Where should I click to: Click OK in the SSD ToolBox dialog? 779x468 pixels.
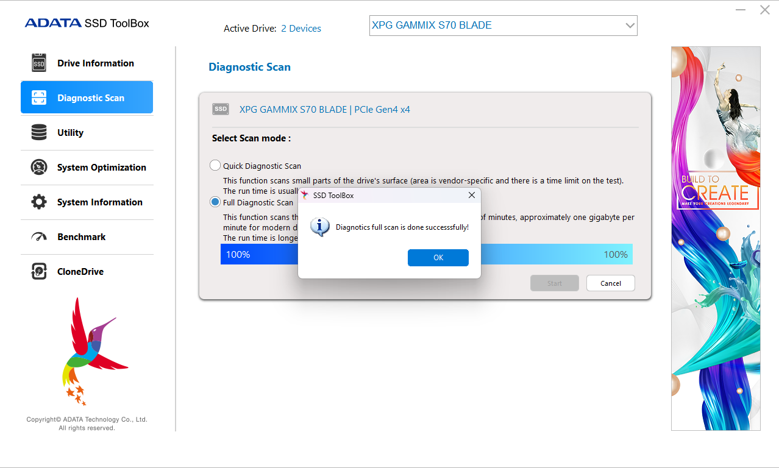coord(438,258)
